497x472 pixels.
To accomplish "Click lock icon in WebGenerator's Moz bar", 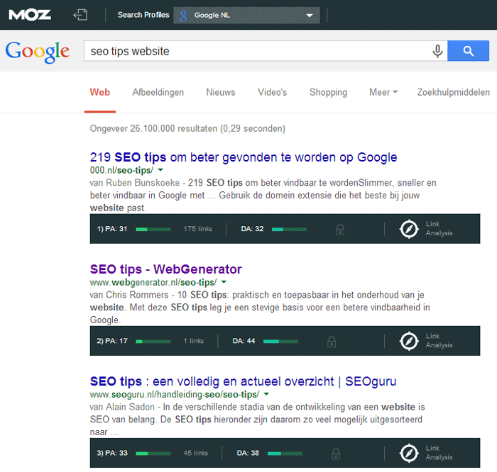I will click(x=332, y=341).
